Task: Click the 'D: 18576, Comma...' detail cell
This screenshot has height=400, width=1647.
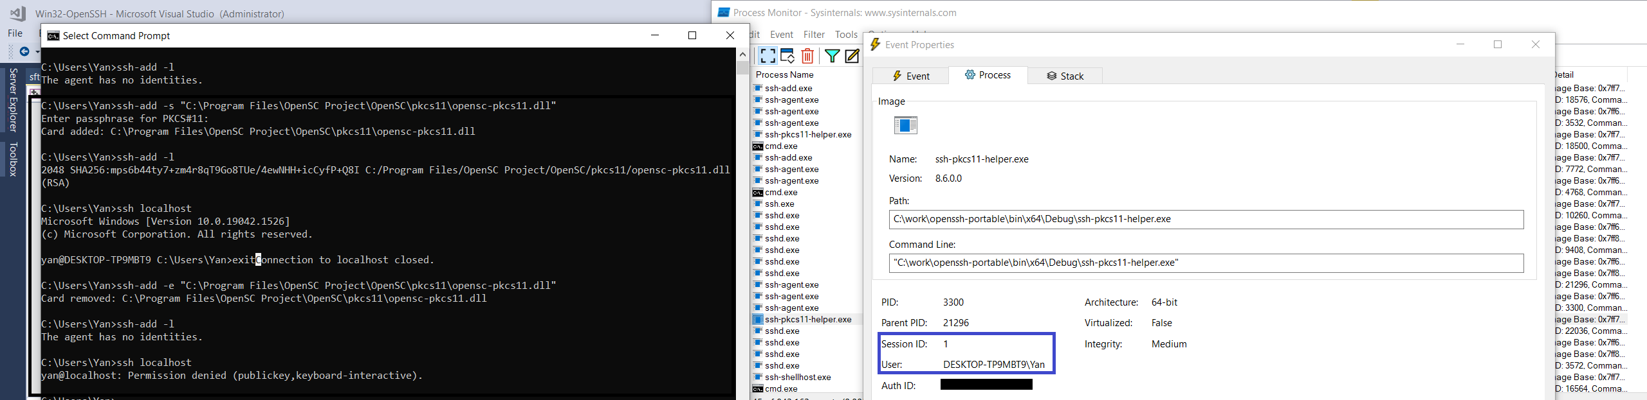Action: [x=1591, y=100]
